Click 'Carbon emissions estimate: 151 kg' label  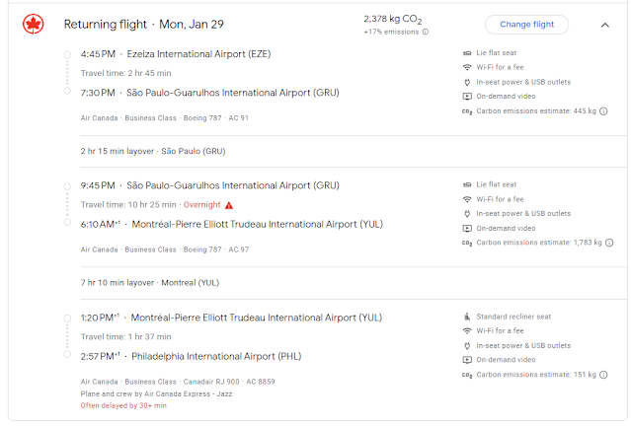(536, 375)
